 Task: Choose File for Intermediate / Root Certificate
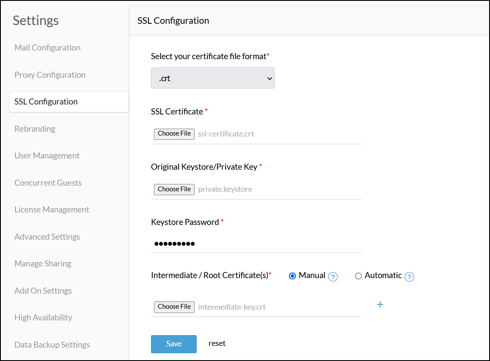pos(174,307)
